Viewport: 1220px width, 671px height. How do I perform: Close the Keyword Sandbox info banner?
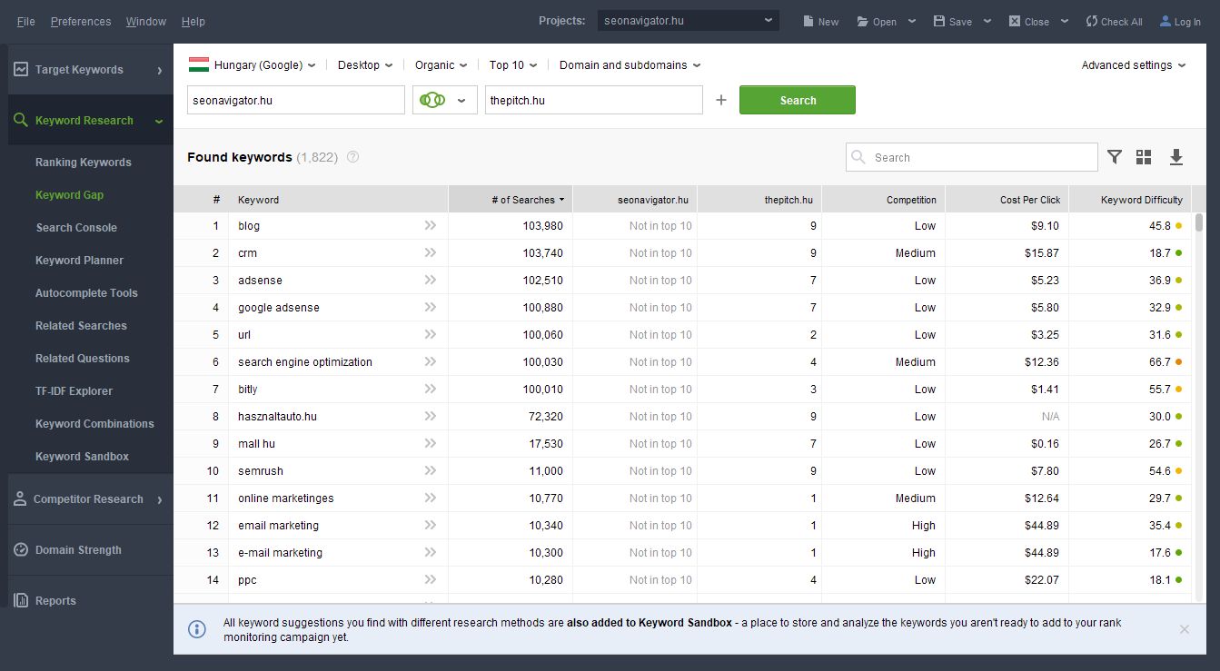pyautogui.click(x=1185, y=629)
